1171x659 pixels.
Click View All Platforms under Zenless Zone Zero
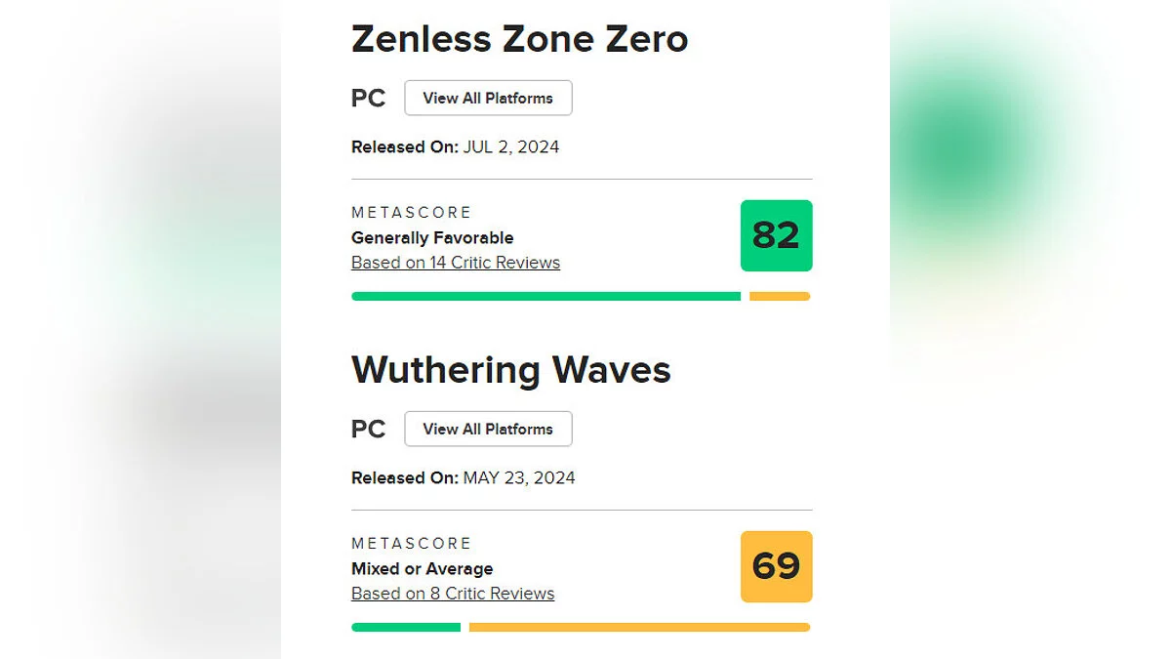tap(488, 99)
